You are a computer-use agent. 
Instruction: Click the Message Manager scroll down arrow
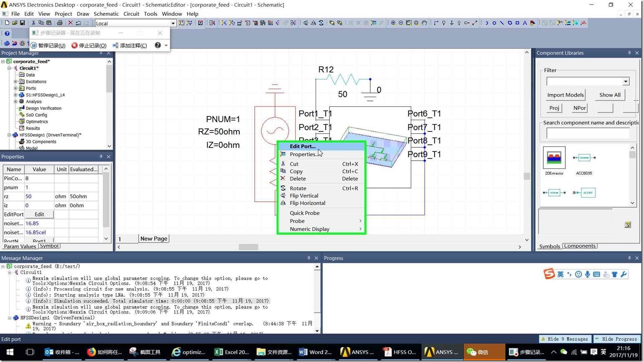click(317, 331)
